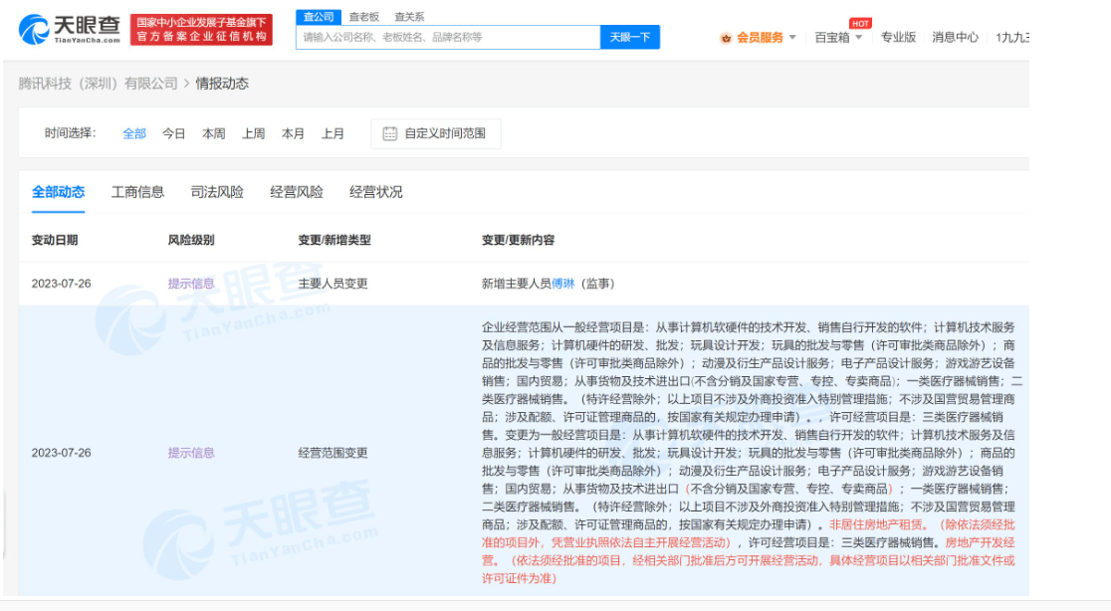This screenshot has width=1111, height=611.
Task: Click the calendar icon in custom time range
Action: point(389,133)
